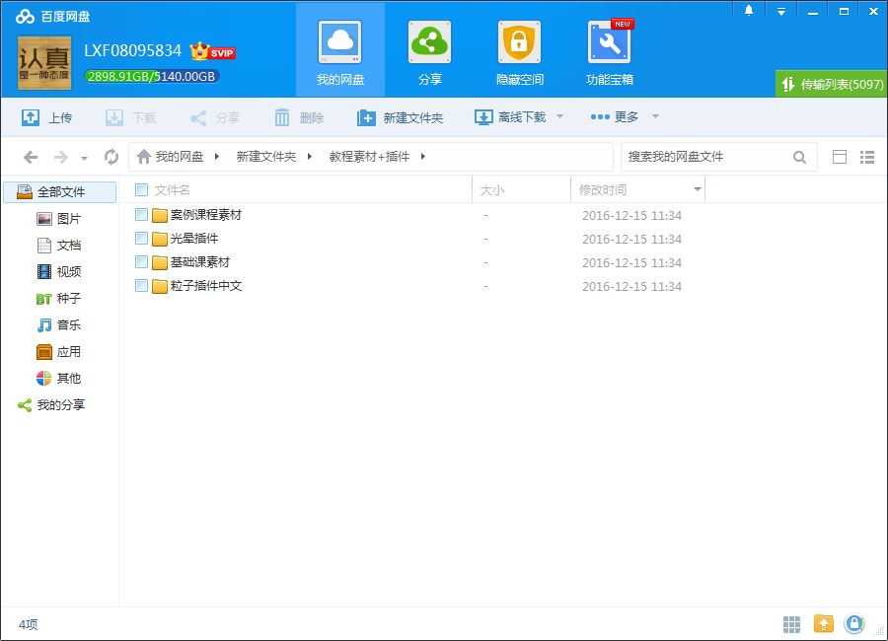This screenshot has width=888, height=641.
Task: Click the orange upload folder icon in the status bar
Action: pos(824,624)
